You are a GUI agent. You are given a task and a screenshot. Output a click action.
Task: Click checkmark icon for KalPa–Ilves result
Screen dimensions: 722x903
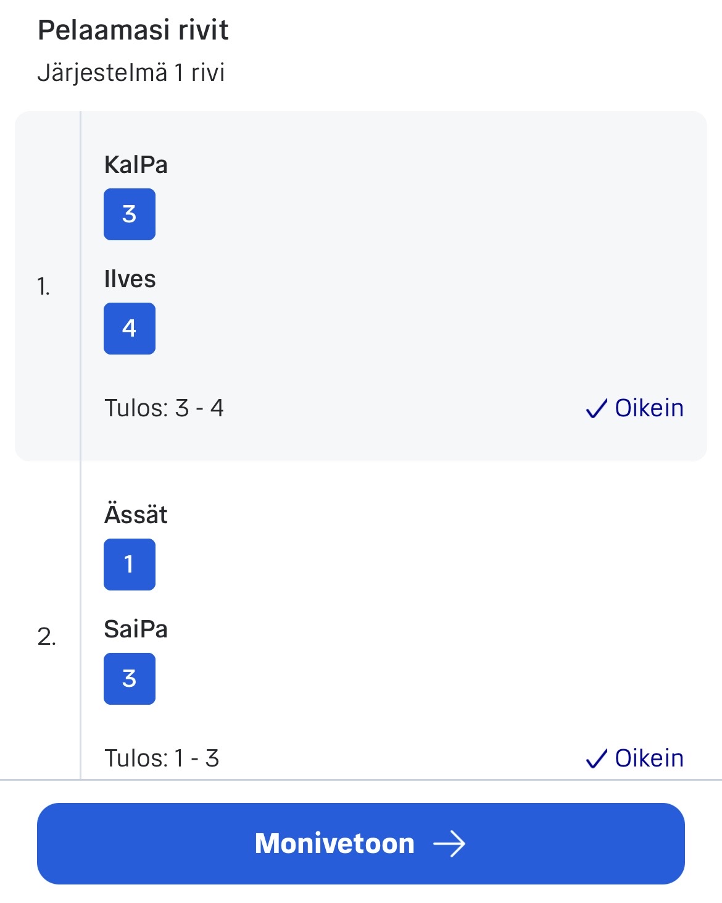pyautogui.click(x=596, y=409)
